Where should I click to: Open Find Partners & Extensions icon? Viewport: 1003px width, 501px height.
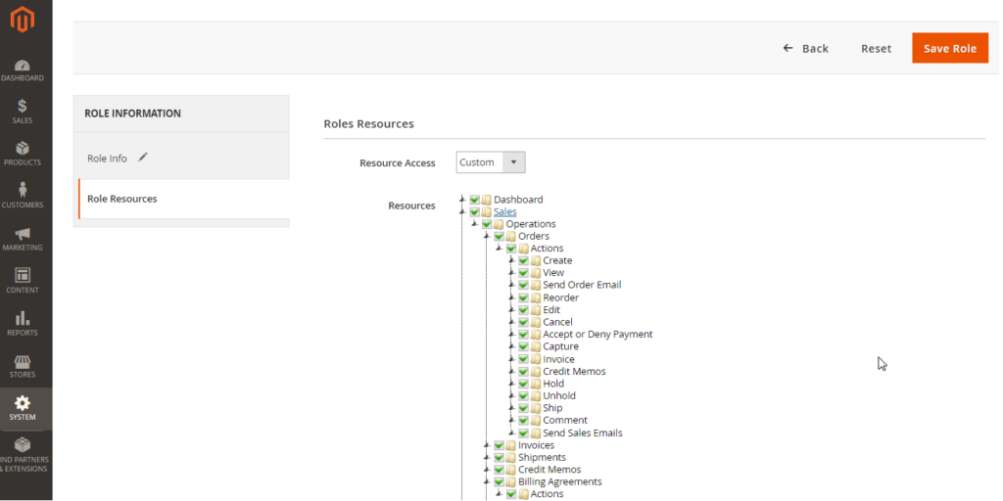point(23,445)
